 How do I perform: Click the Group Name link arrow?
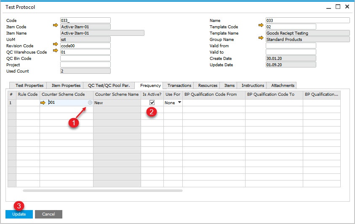(261, 39)
